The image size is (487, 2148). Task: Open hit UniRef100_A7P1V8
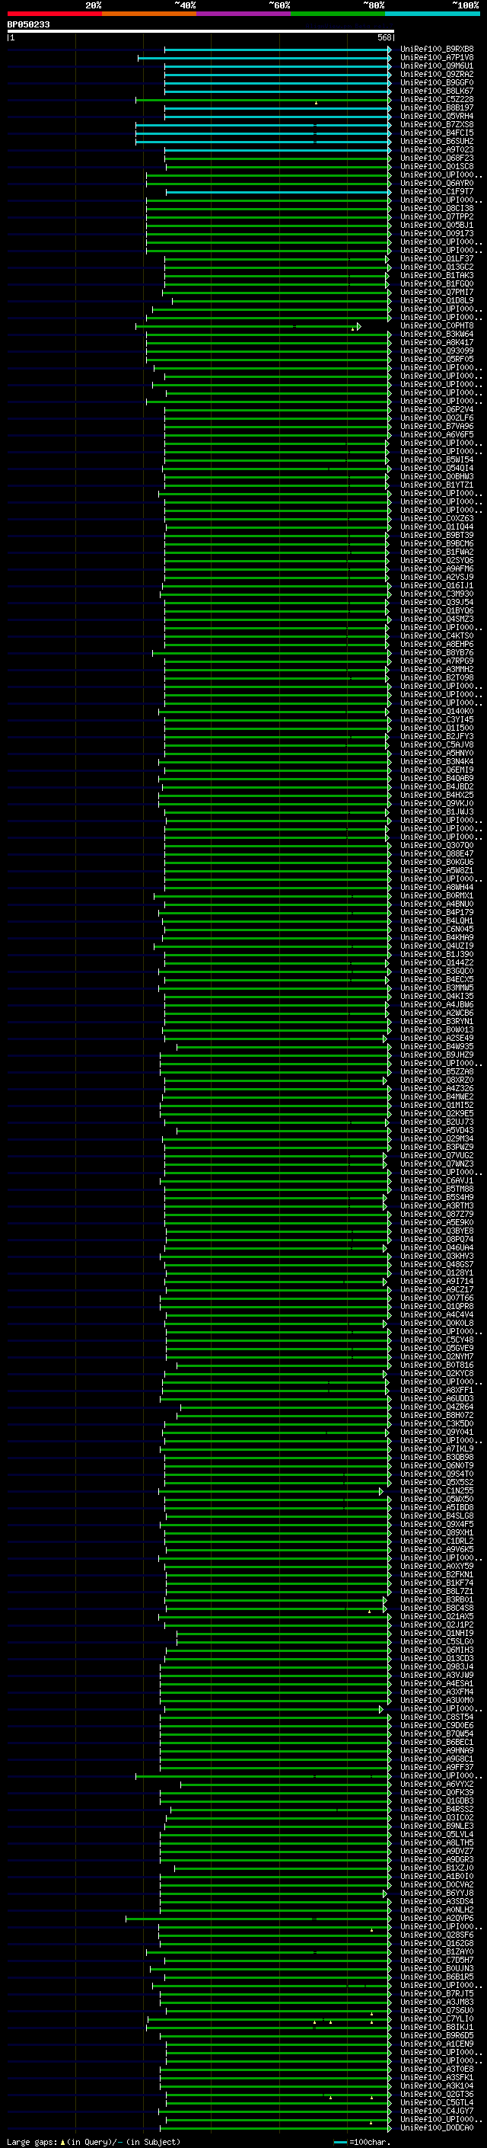coord(436,58)
